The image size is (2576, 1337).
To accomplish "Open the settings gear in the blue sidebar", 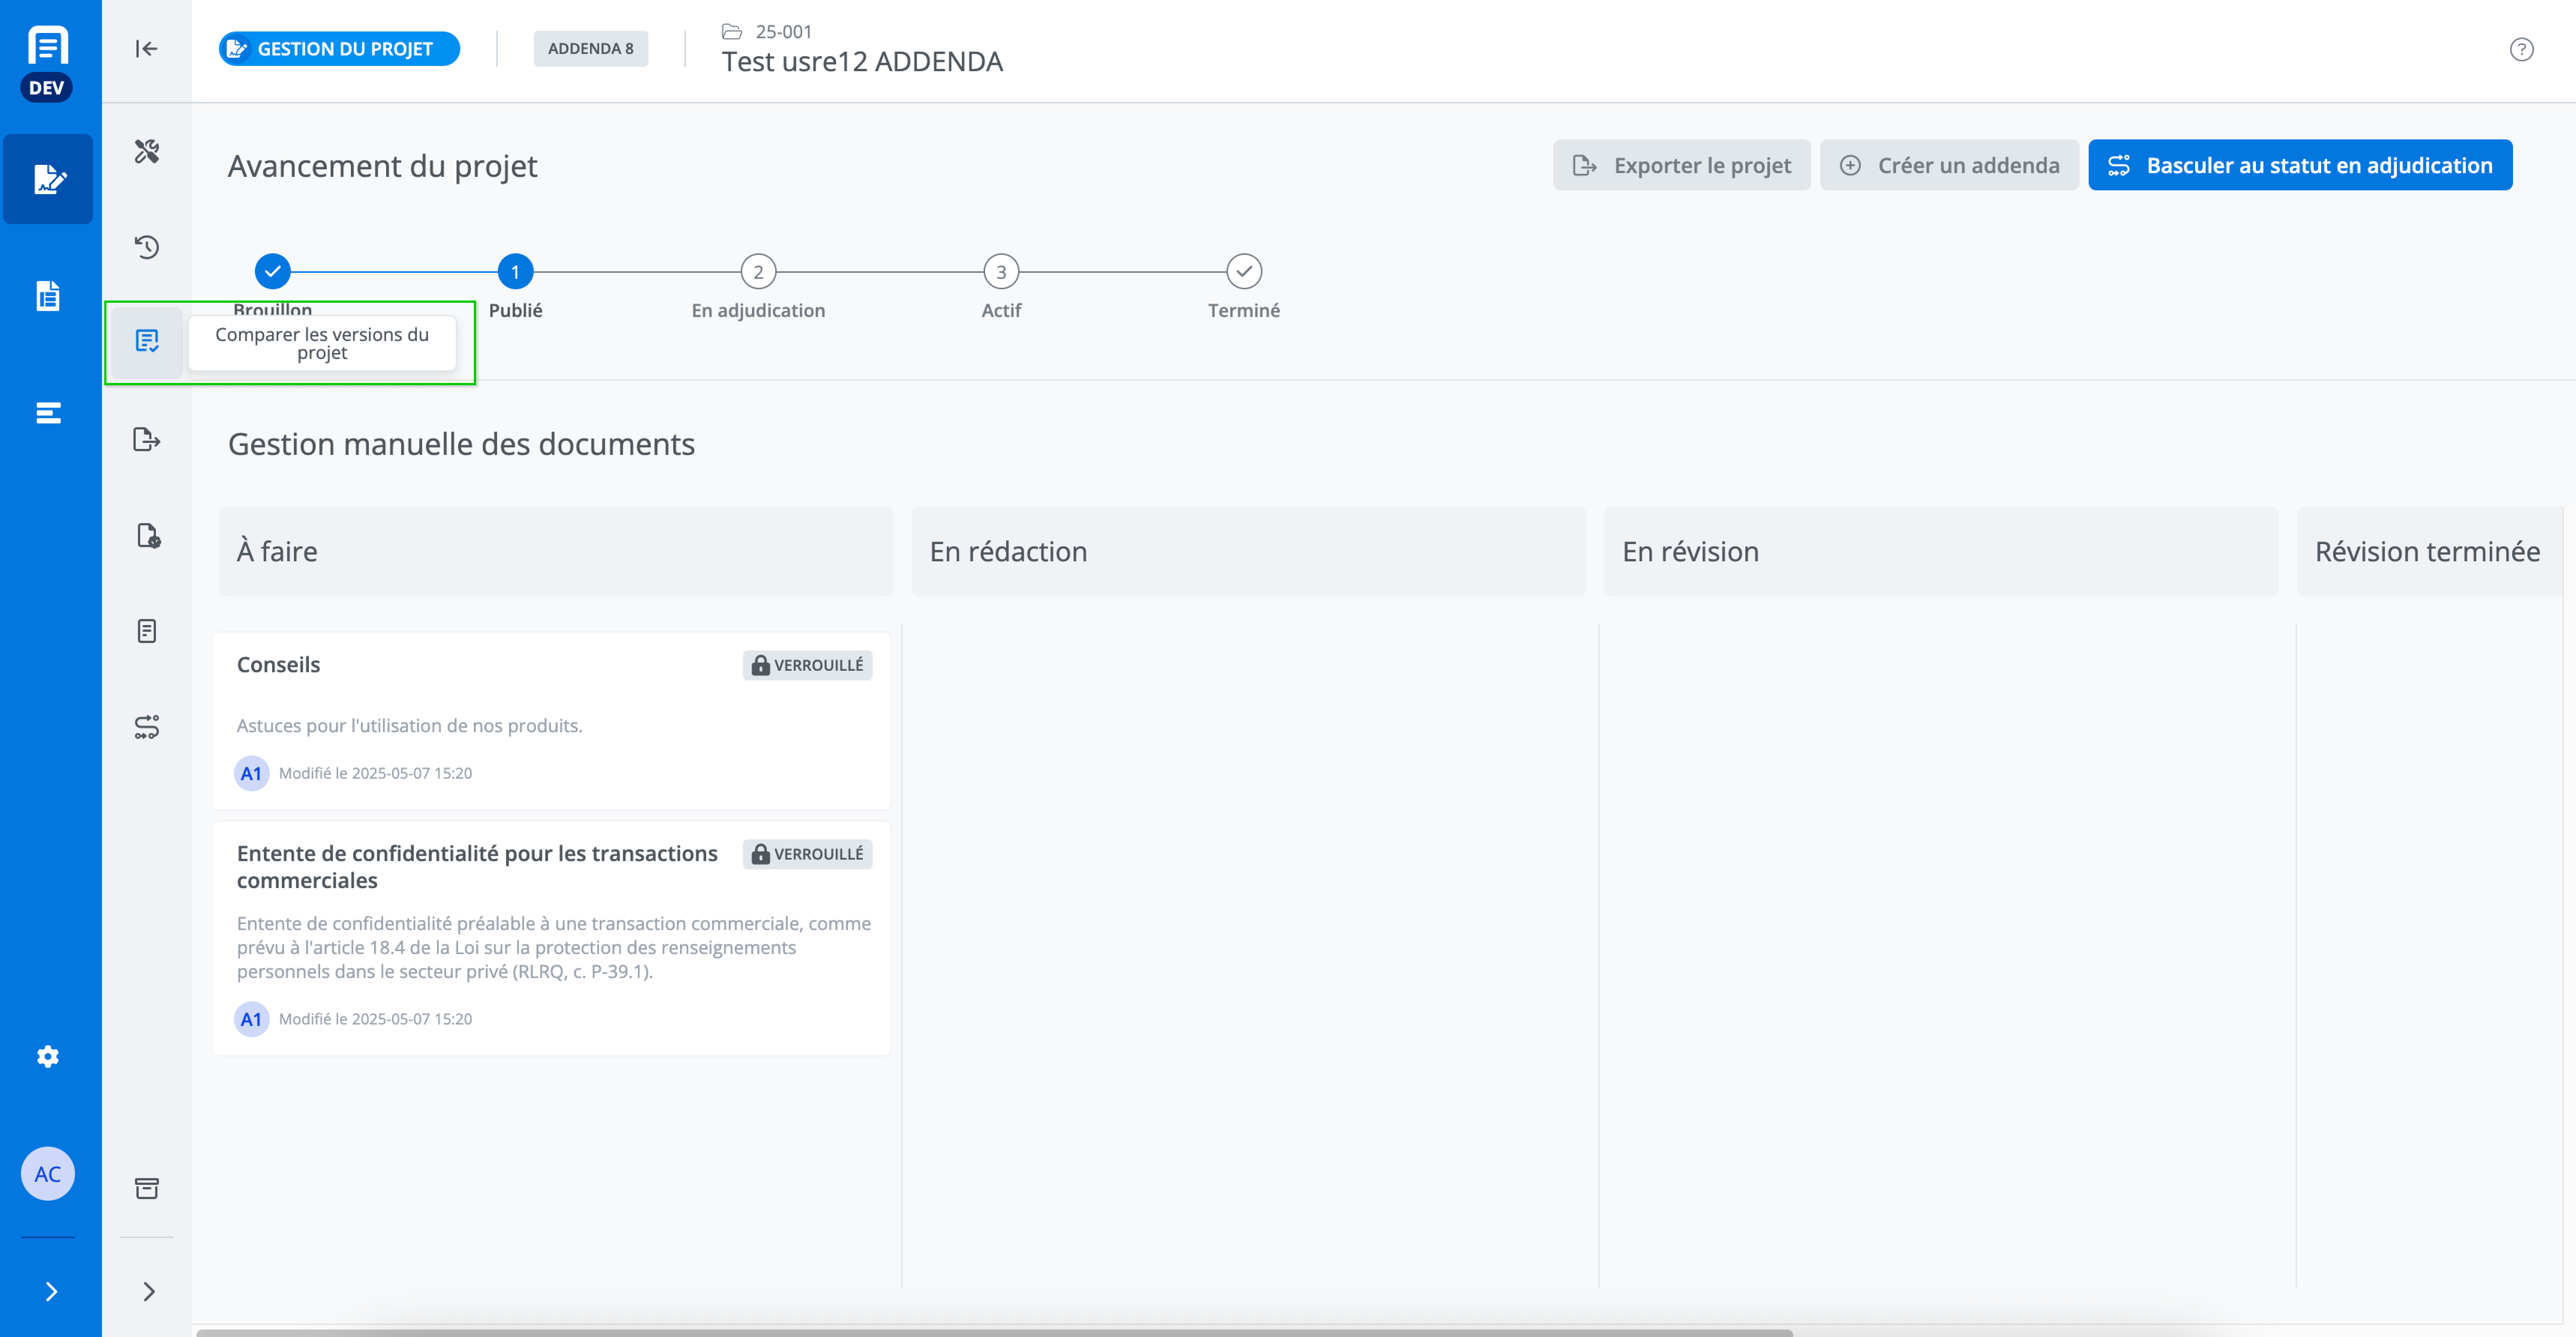I will [x=48, y=1056].
